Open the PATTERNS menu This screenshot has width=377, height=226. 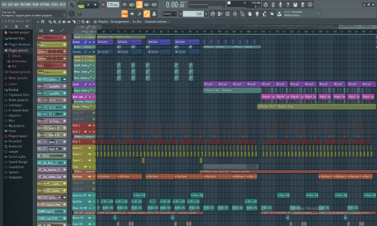click(25, 4)
